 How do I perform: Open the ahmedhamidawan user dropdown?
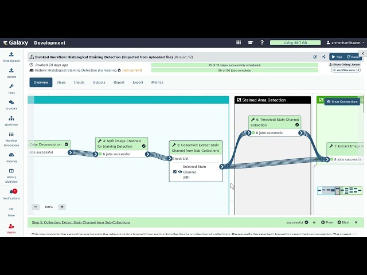pyautogui.click(x=345, y=42)
